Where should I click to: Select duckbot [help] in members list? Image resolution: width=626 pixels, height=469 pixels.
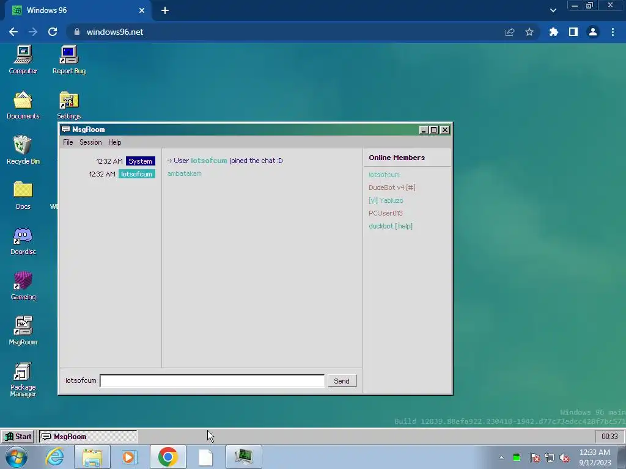[x=391, y=226]
